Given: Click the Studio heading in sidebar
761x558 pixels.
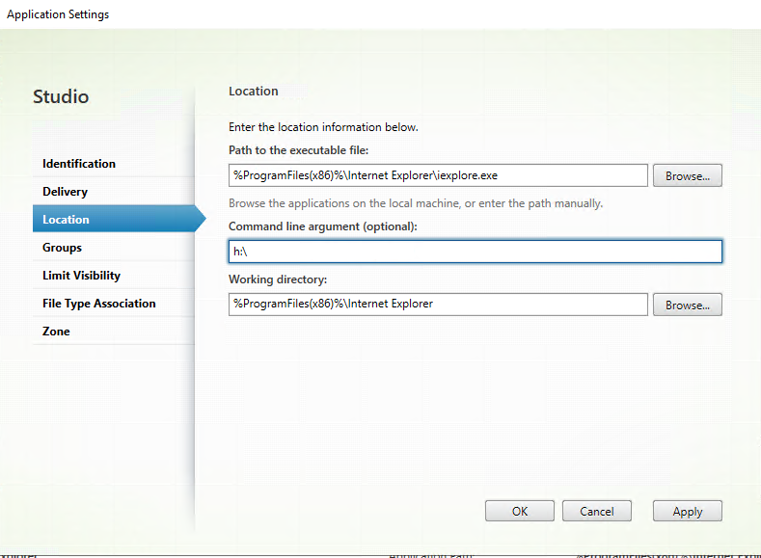Looking at the screenshot, I should click(61, 97).
